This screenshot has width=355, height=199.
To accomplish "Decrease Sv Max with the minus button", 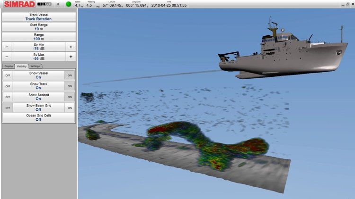I will click(7, 57).
